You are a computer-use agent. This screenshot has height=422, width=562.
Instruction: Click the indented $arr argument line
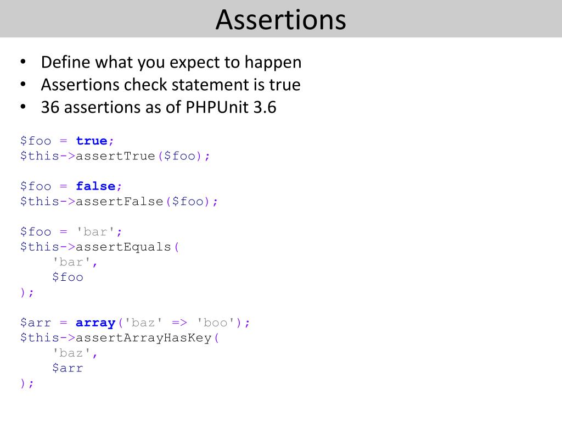[68, 368]
